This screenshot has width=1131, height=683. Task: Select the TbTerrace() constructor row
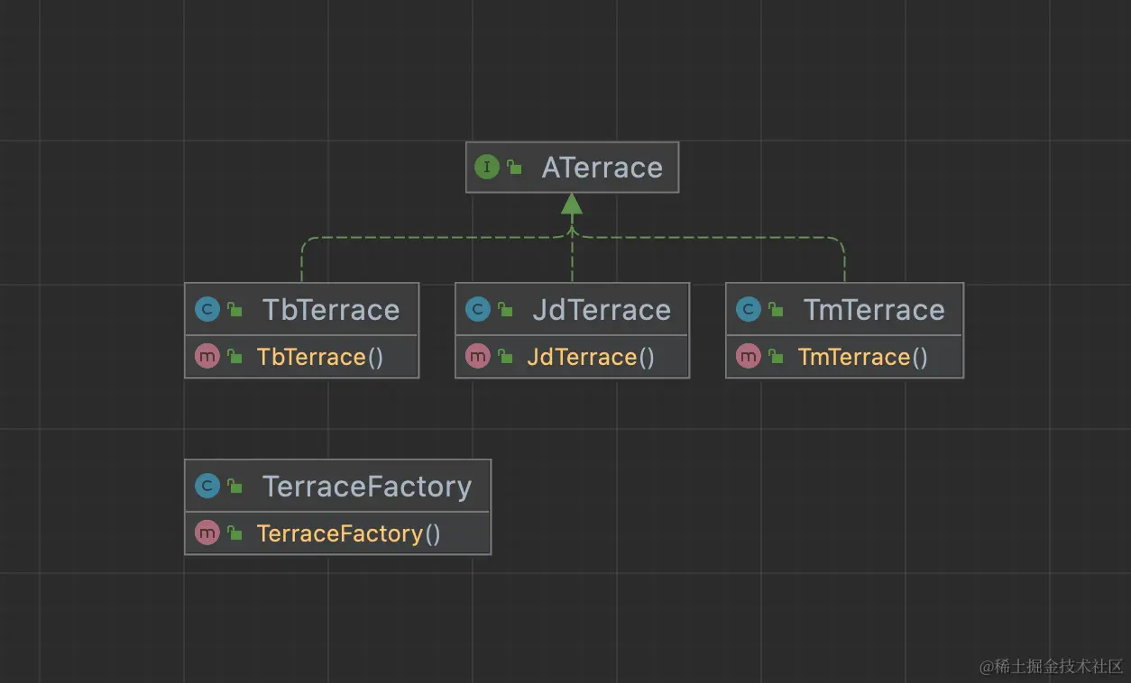click(x=301, y=357)
